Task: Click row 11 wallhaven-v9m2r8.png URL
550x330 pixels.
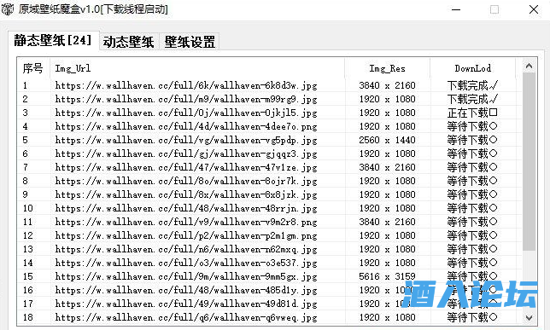Action: coord(186,222)
